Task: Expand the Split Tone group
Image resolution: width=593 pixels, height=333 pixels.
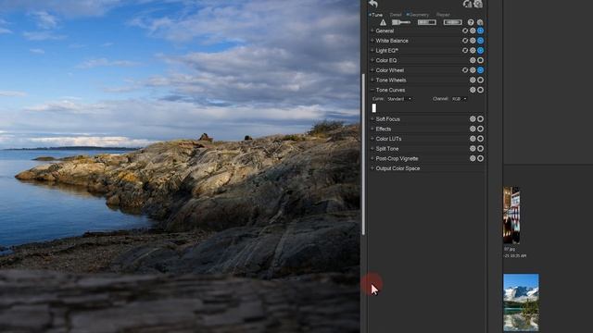Action: coord(372,148)
